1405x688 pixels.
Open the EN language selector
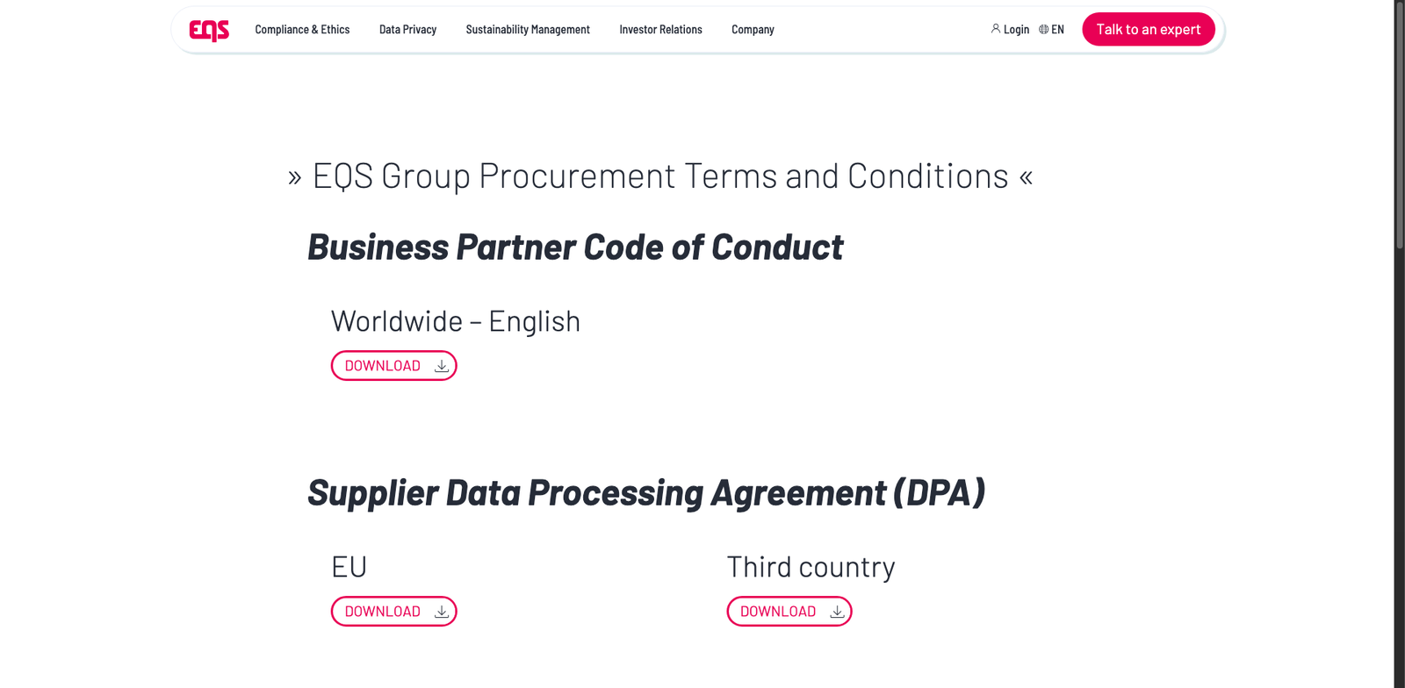[x=1057, y=30]
